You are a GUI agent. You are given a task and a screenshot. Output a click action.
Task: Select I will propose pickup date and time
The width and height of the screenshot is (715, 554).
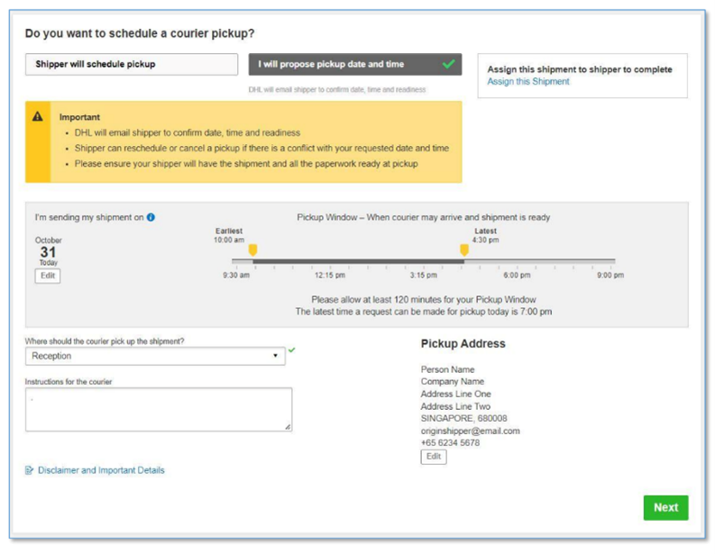click(x=354, y=64)
